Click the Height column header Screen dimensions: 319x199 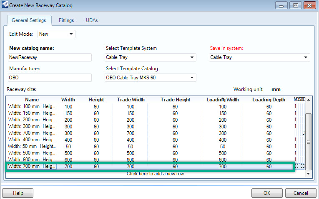click(96, 100)
